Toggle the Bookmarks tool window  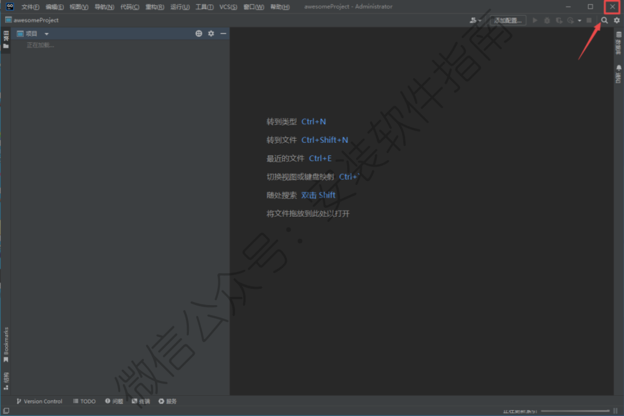[x=6, y=344]
